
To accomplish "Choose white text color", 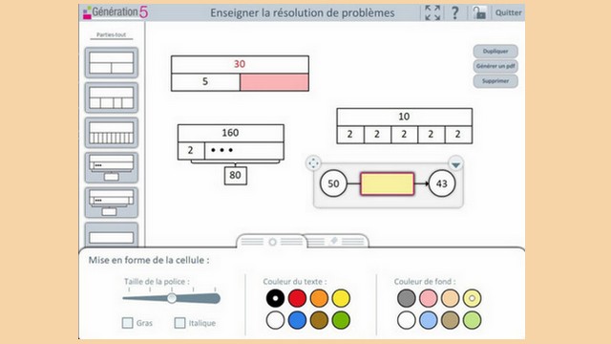I will [276, 320].
